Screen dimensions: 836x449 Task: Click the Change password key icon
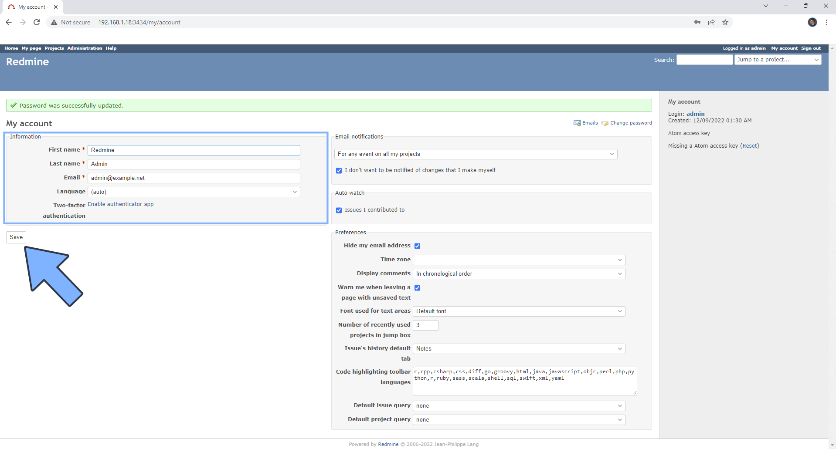(605, 123)
